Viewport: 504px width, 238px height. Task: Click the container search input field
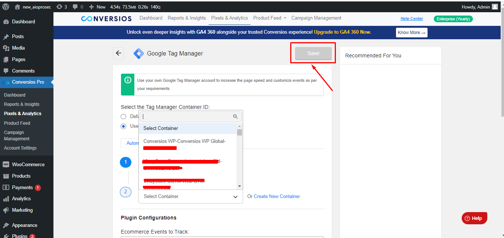click(191, 117)
